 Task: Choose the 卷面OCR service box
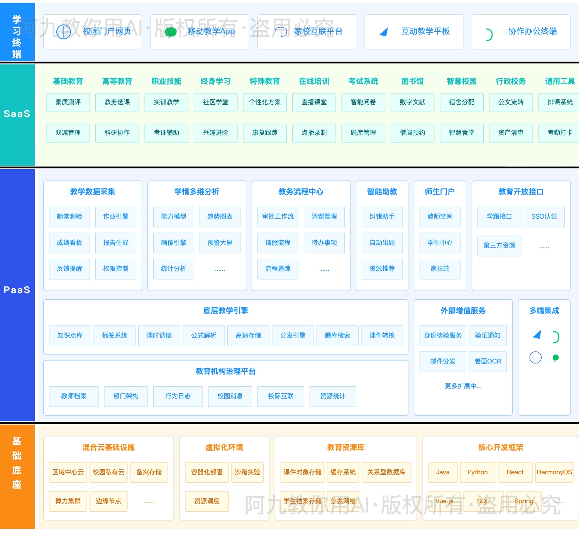pos(488,362)
